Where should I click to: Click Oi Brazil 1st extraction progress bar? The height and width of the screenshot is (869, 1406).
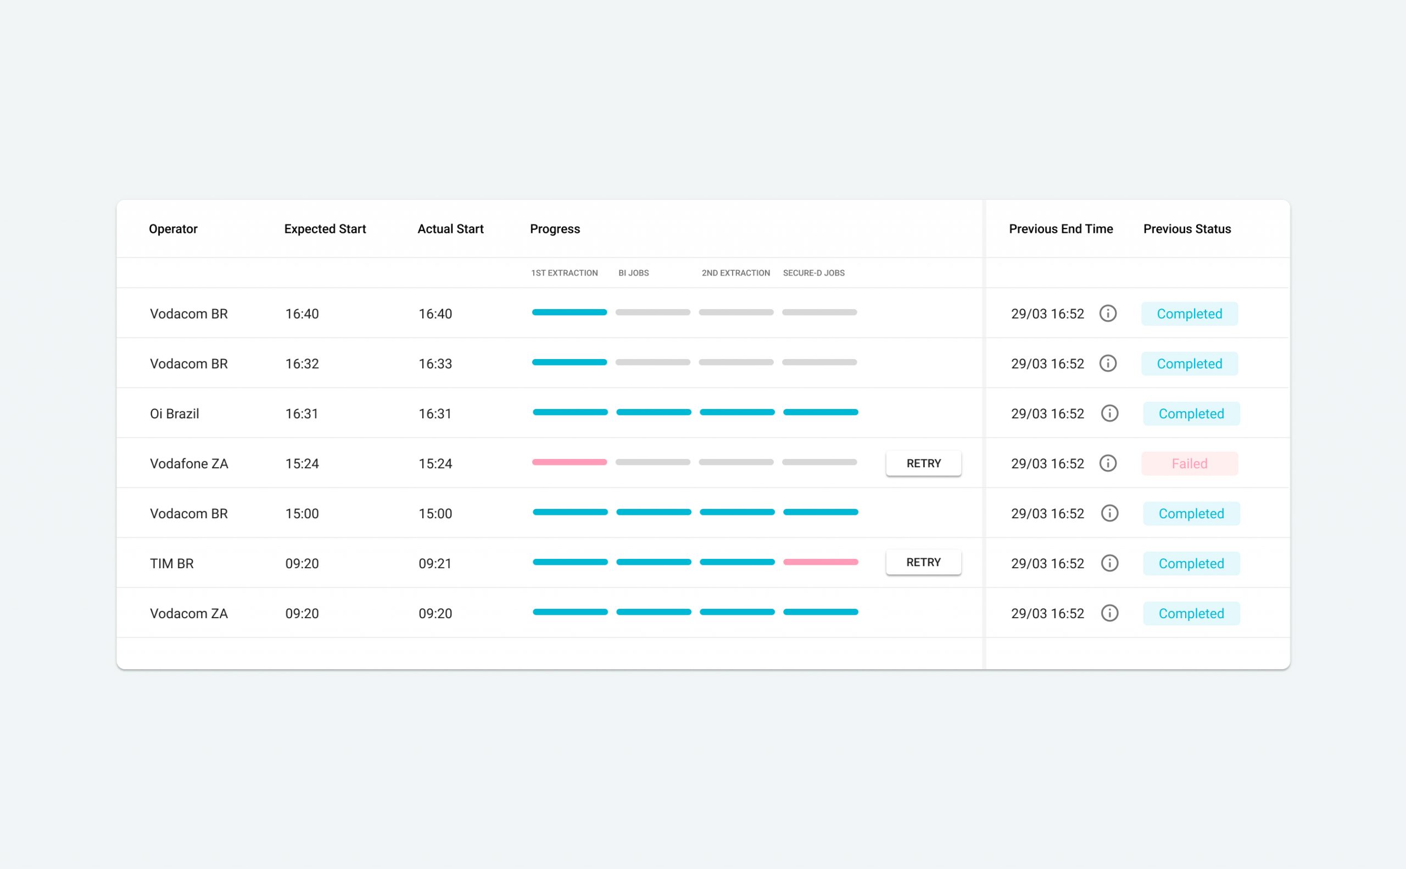[x=570, y=412]
